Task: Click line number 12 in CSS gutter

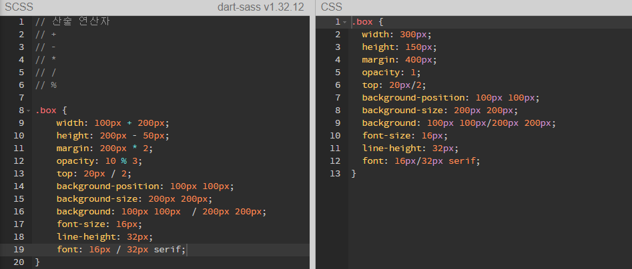Action: (335, 161)
